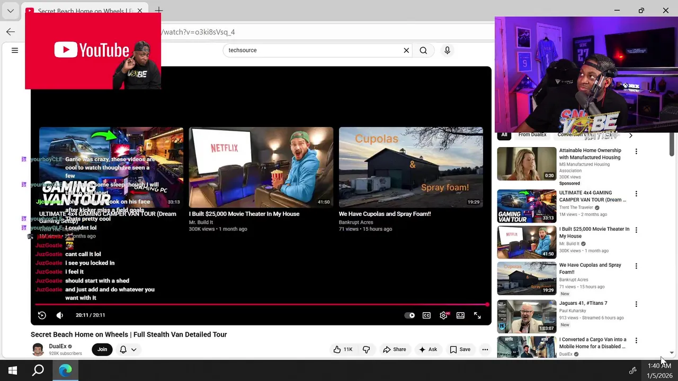Play the Cupolas and Spray foam end-screen thumbnail
678x381 pixels.
(411, 167)
